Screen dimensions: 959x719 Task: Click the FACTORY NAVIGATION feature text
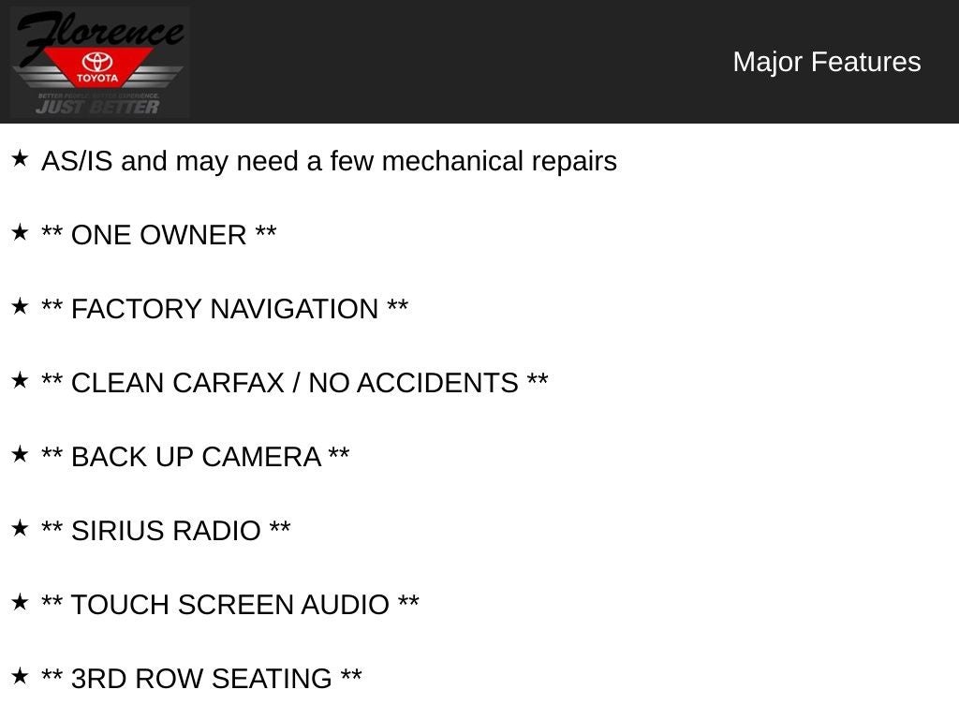click(x=225, y=309)
